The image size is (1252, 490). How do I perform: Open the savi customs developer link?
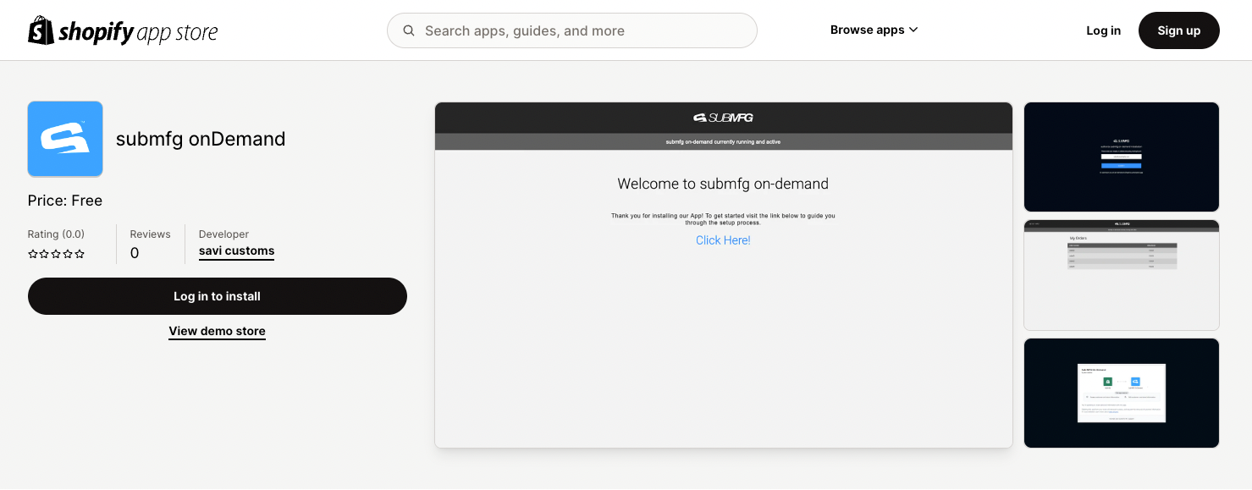point(236,251)
